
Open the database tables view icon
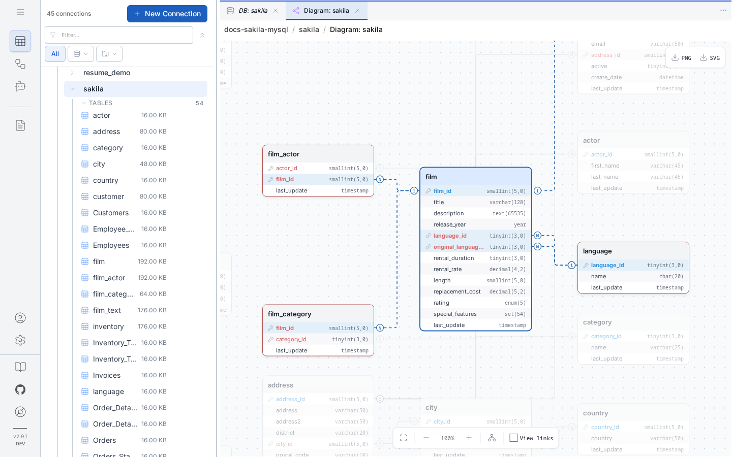[20, 41]
